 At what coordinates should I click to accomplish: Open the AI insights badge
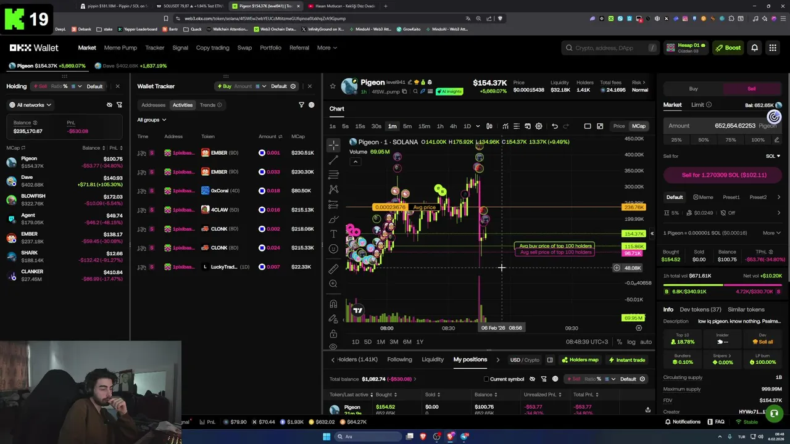coord(449,91)
